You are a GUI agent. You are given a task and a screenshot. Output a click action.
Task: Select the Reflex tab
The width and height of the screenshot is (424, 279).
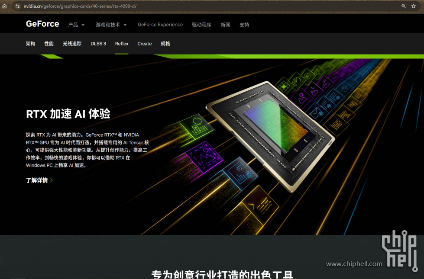pyautogui.click(x=122, y=44)
